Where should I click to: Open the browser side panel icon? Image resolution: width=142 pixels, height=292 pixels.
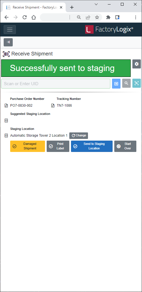coord(117,17)
